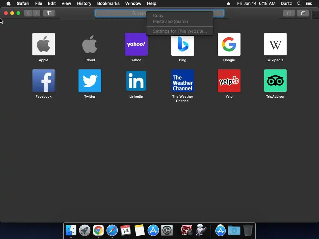Open Spotlight search magnifier
The height and width of the screenshot is (239, 319).
click(x=299, y=3)
